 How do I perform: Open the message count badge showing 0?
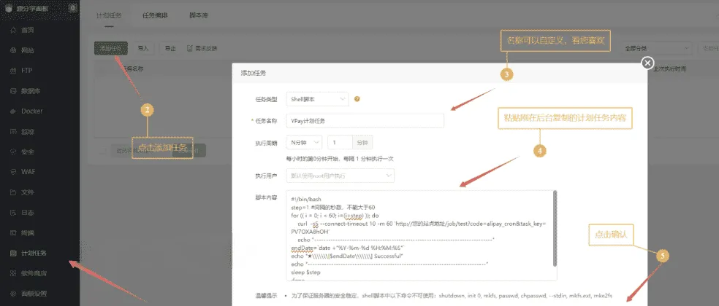72,8
